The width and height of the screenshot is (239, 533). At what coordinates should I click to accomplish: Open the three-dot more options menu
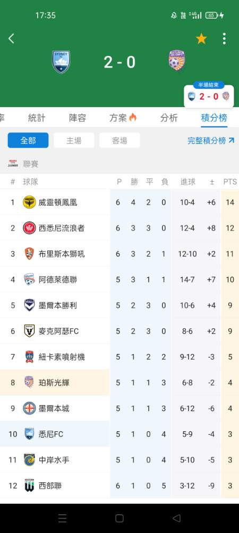coord(224,39)
